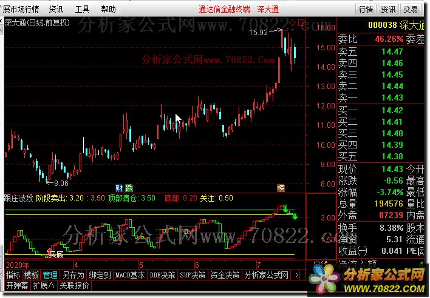Click the 15.92 high price label

258,33
